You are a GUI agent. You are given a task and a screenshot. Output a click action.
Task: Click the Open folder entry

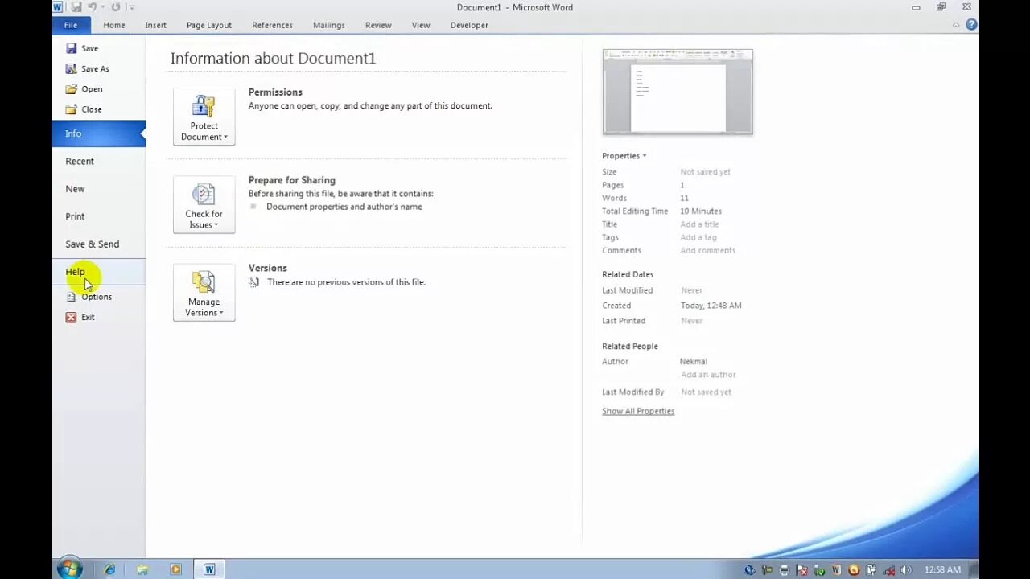coord(84,89)
